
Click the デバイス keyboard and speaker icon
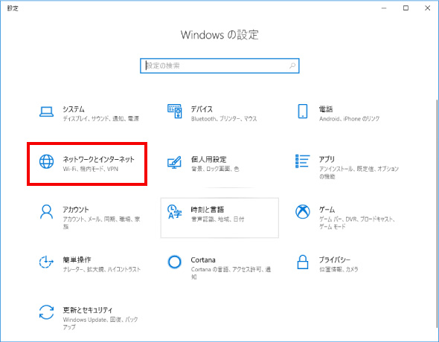175,112
